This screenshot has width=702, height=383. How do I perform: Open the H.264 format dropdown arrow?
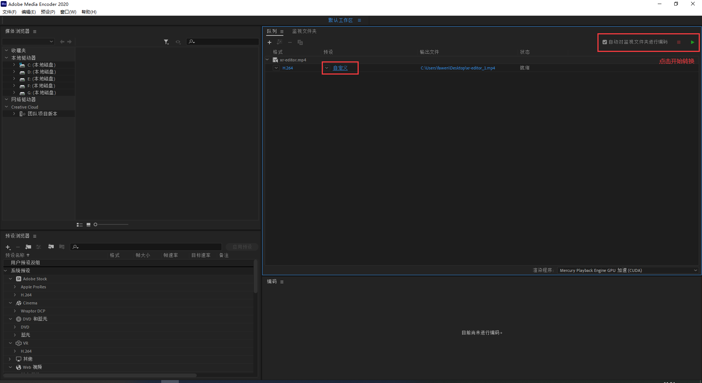point(276,68)
